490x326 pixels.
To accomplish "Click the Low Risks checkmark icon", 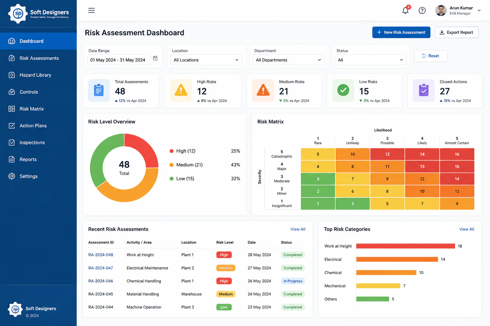I will pos(343,90).
